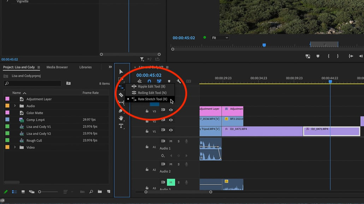Viewport: 364px width, 204px height.
Task: Create a New Bin in Project panel
Action: click(x=100, y=191)
